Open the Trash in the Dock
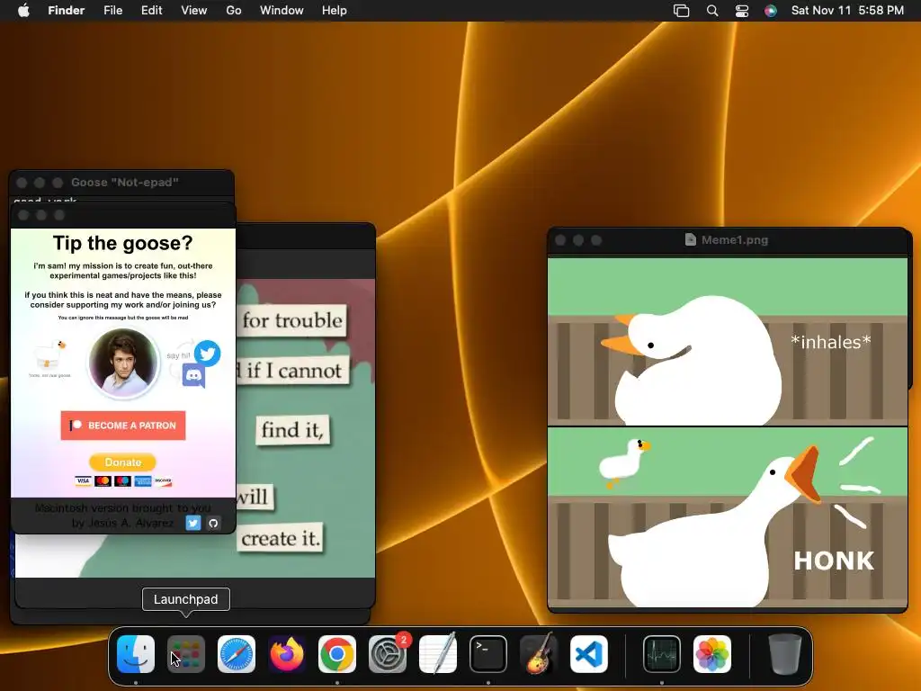 pos(784,654)
